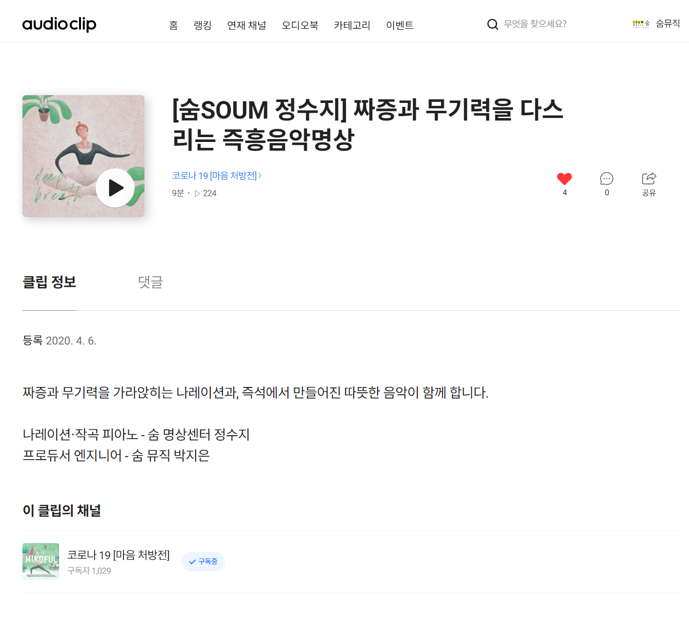Open the 코로나 19 [마음 처방전] chevron link
689x627 pixels.
217,176
